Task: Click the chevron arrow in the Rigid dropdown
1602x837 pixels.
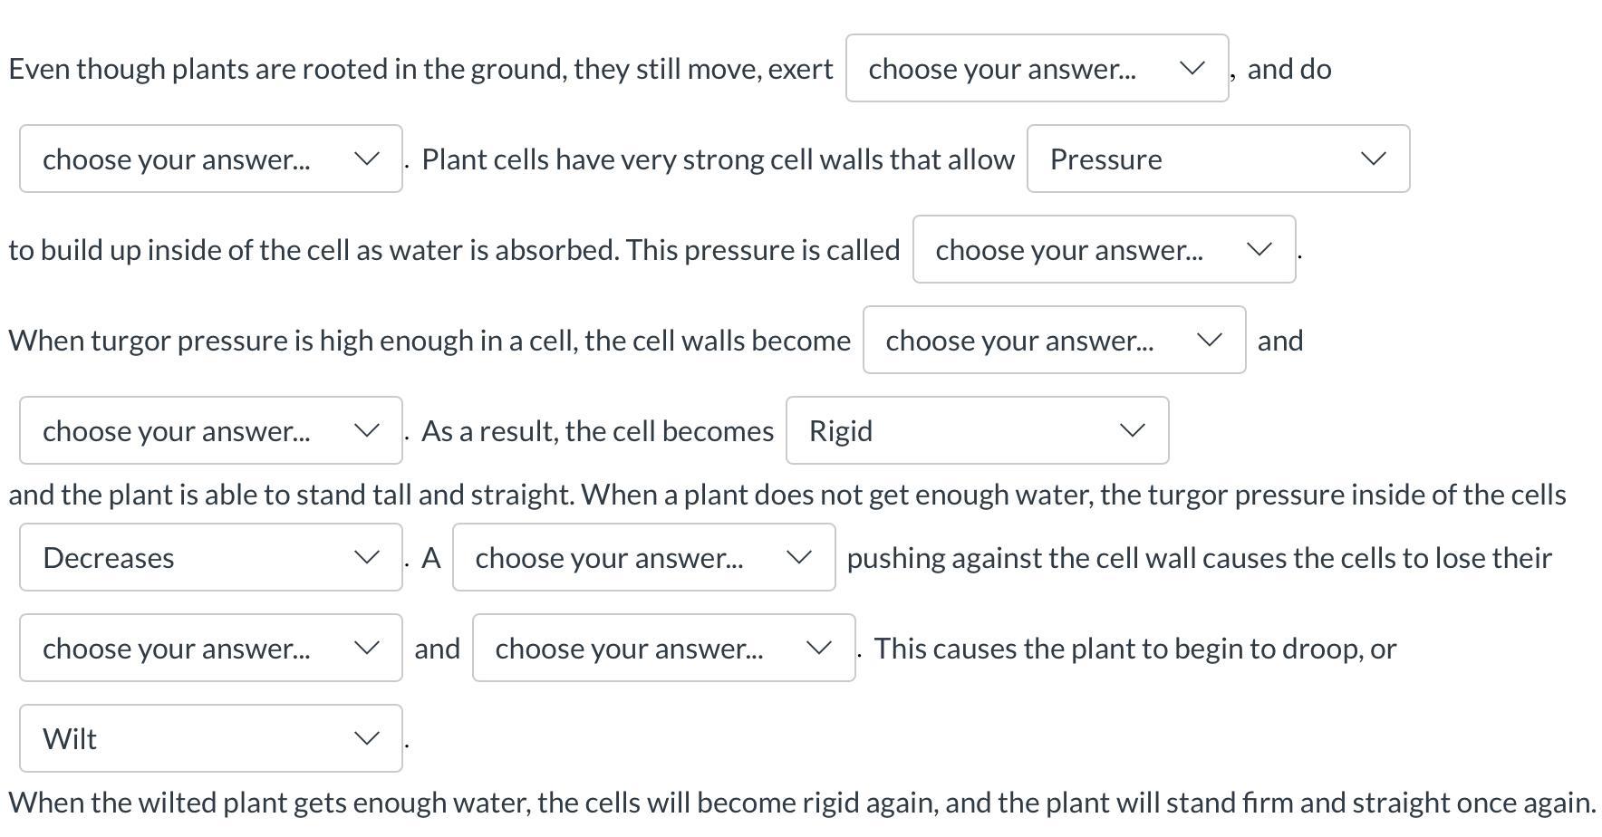Action: (1132, 431)
